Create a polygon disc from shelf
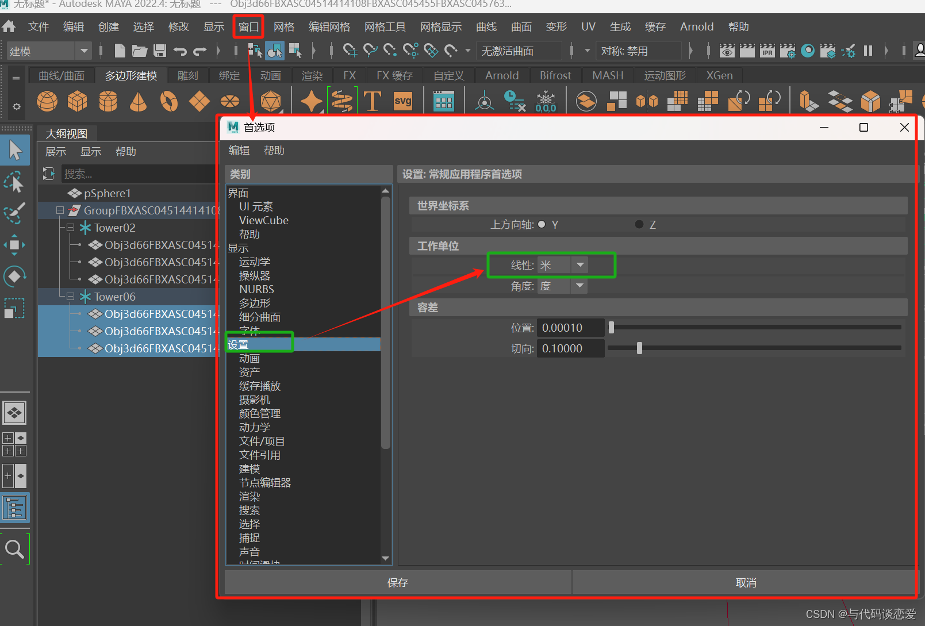The height and width of the screenshot is (626, 925). tap(230, 102)
